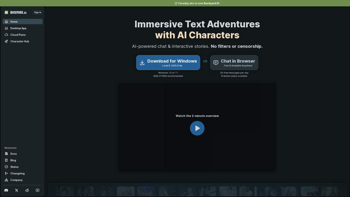Open Docs in Resources
The width and height of the screenshot is (350, 197).
pos(23,154)
